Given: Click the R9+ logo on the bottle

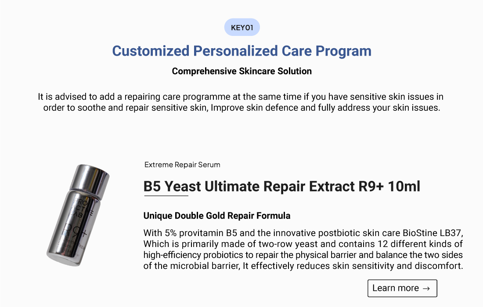Looking at the screenshot, I should pyautogui.click(x=75, y=231).
